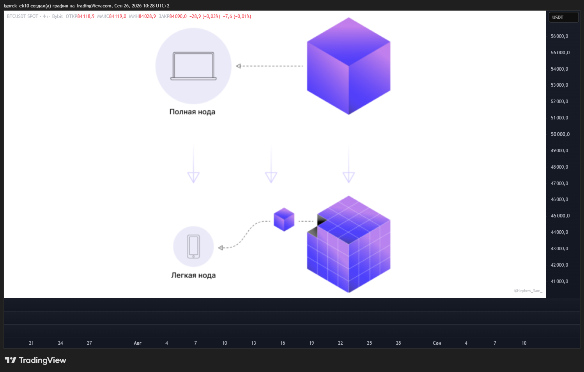Viewport: 584px width, 372px height.
Task: Click date 27 on the time axis
Action: point(89,343)
